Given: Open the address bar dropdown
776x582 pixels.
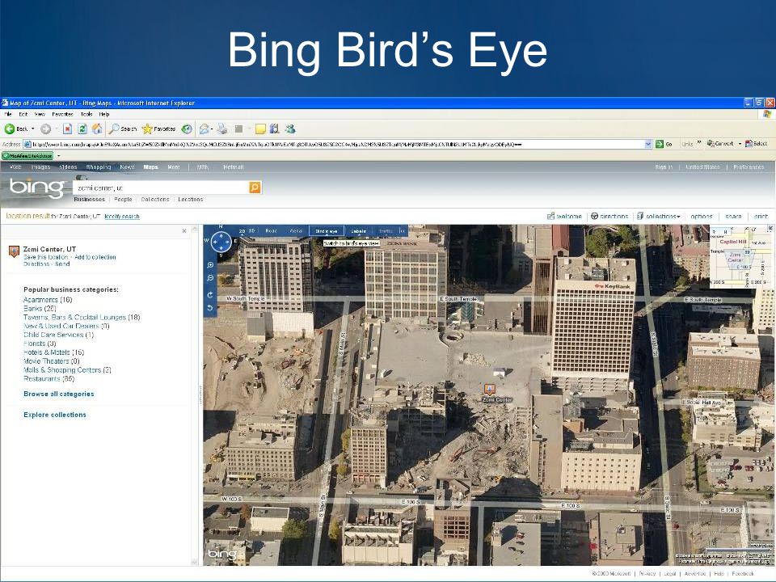Looking at the screenshot, I should (x=648, y=144).
